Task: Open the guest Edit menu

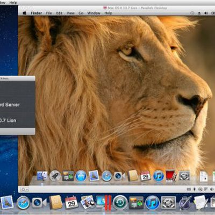Action: [x=59, y=13]
